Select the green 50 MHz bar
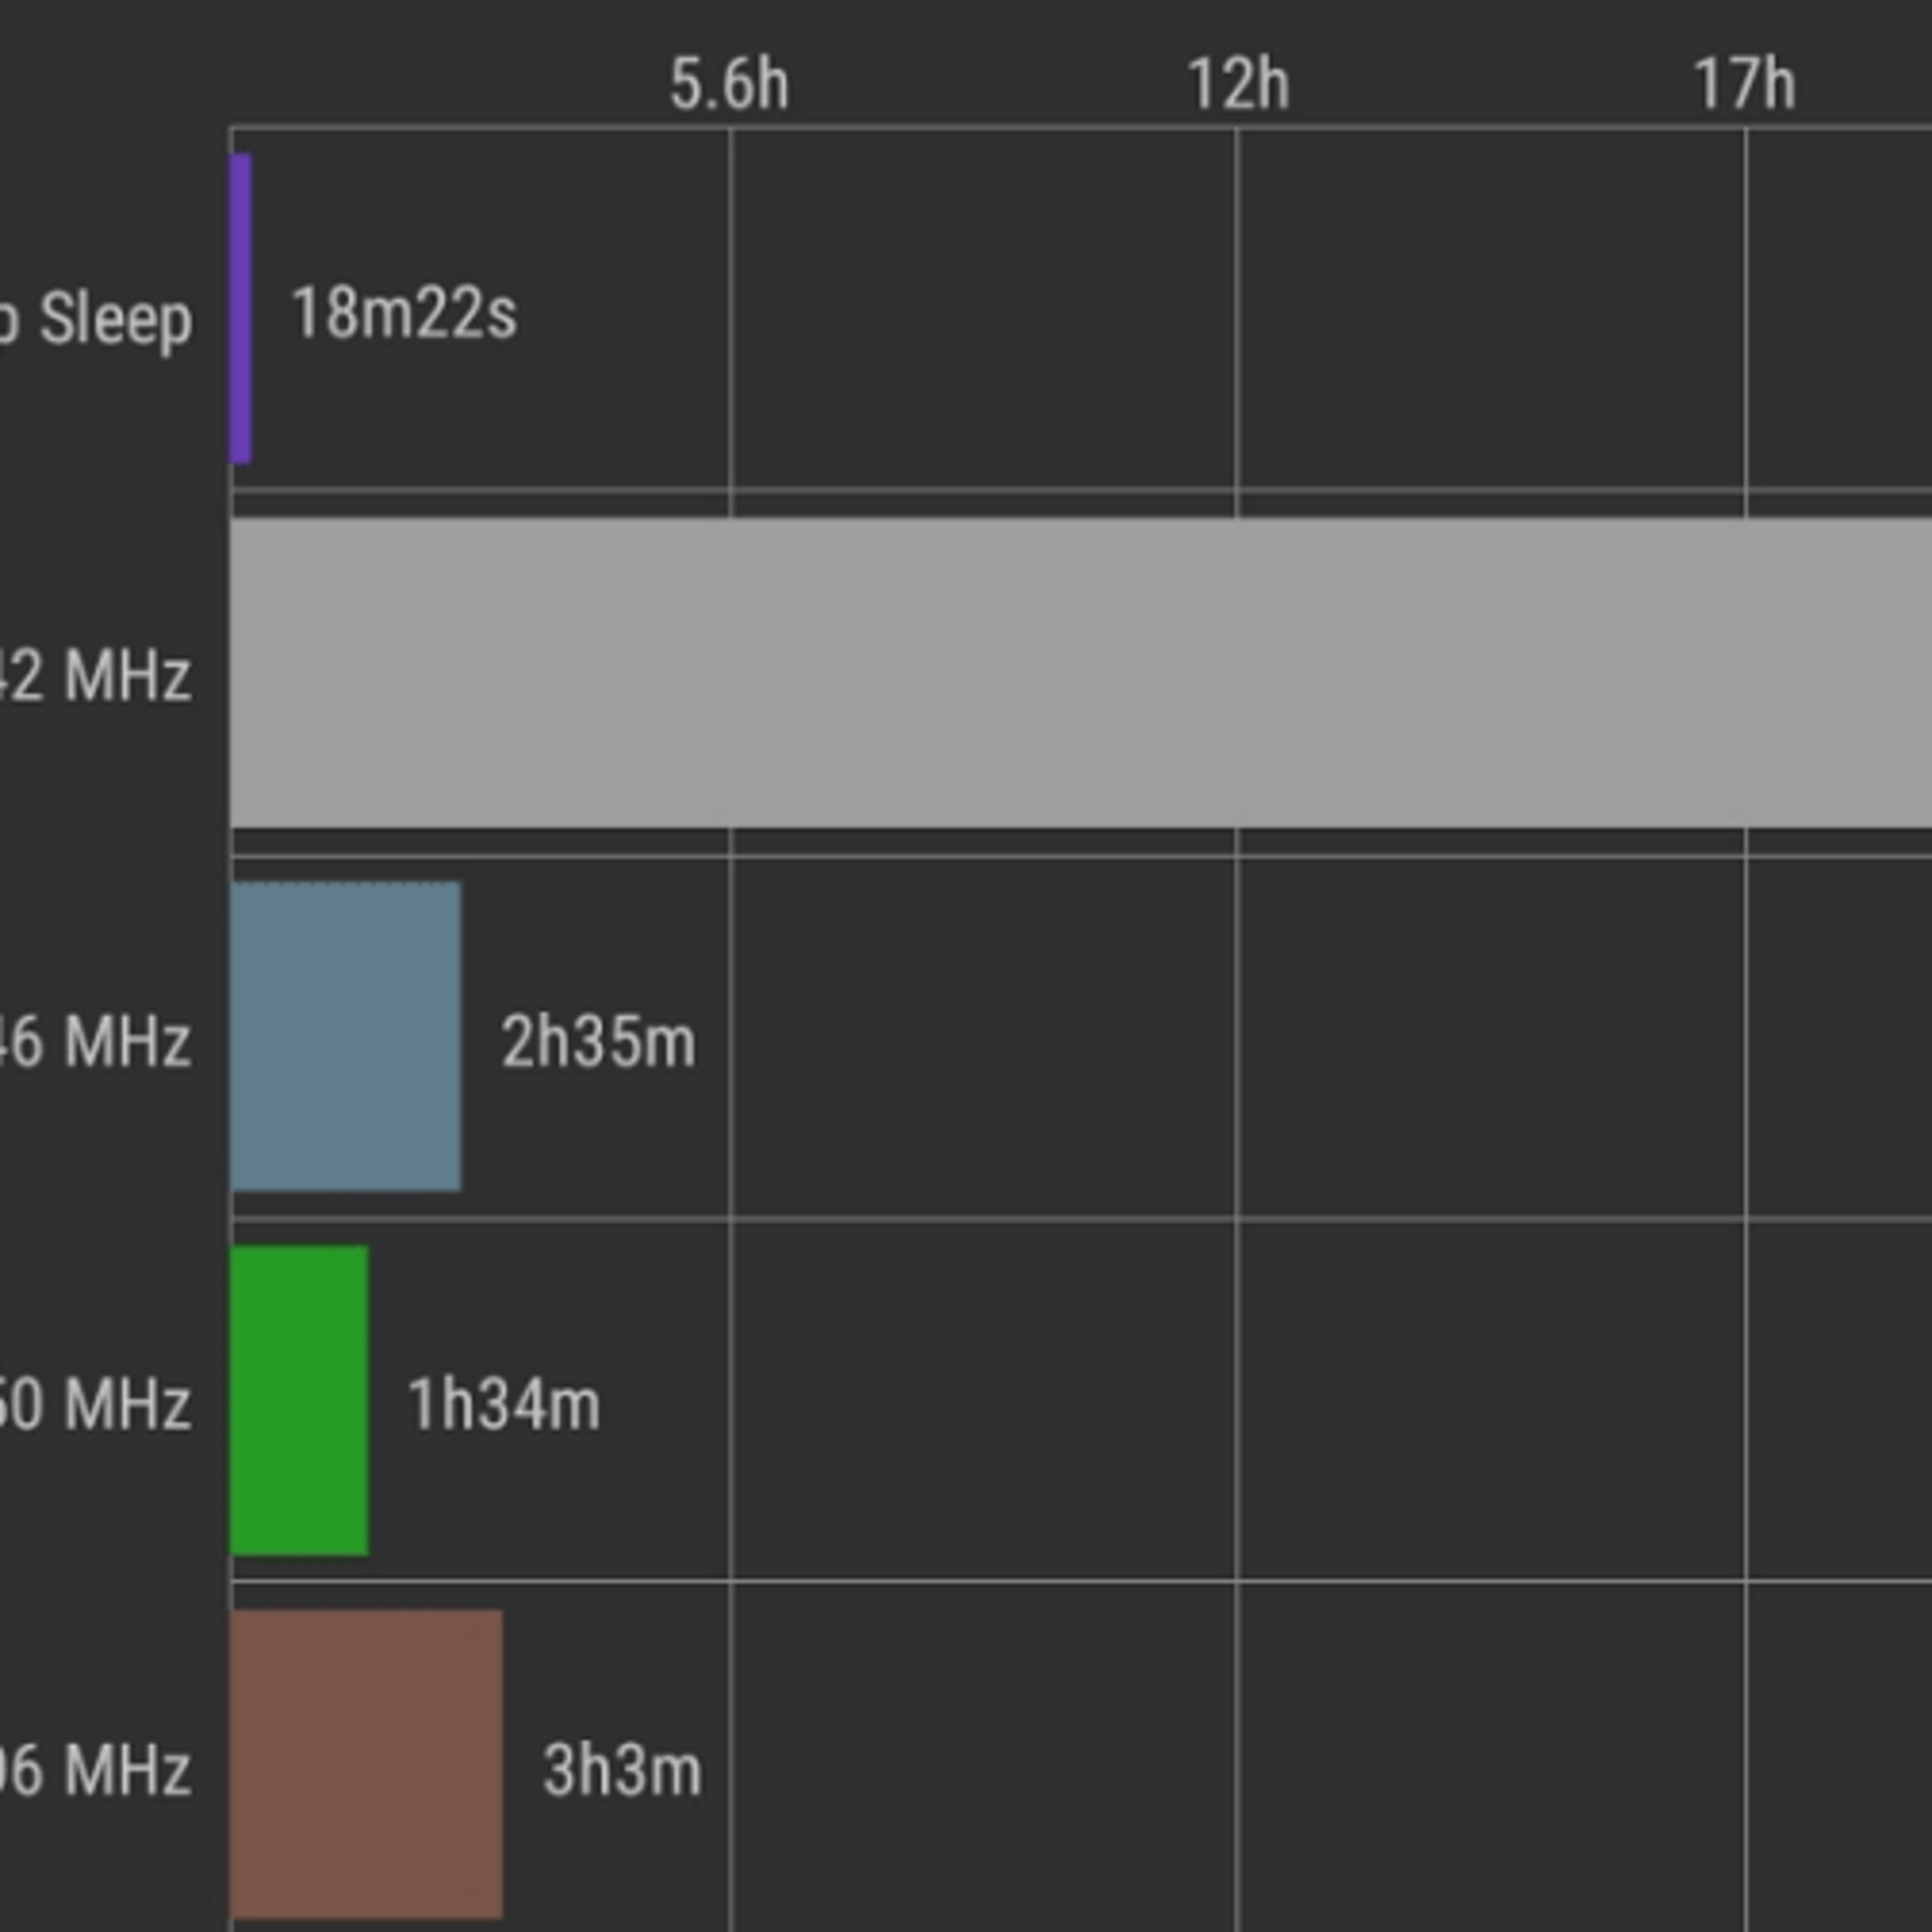 coord(300,1400)
